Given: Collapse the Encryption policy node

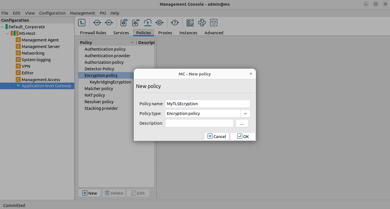Looking at the screenshot, I should [81, 75].
